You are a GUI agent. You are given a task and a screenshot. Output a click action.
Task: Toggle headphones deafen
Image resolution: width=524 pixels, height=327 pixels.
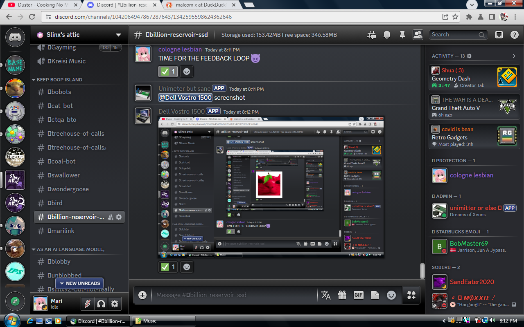pos(101,304)
